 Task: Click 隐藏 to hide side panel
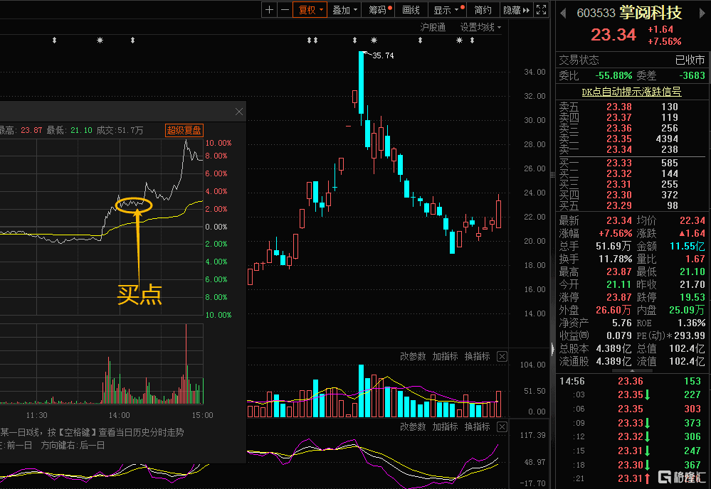point(516,9)
